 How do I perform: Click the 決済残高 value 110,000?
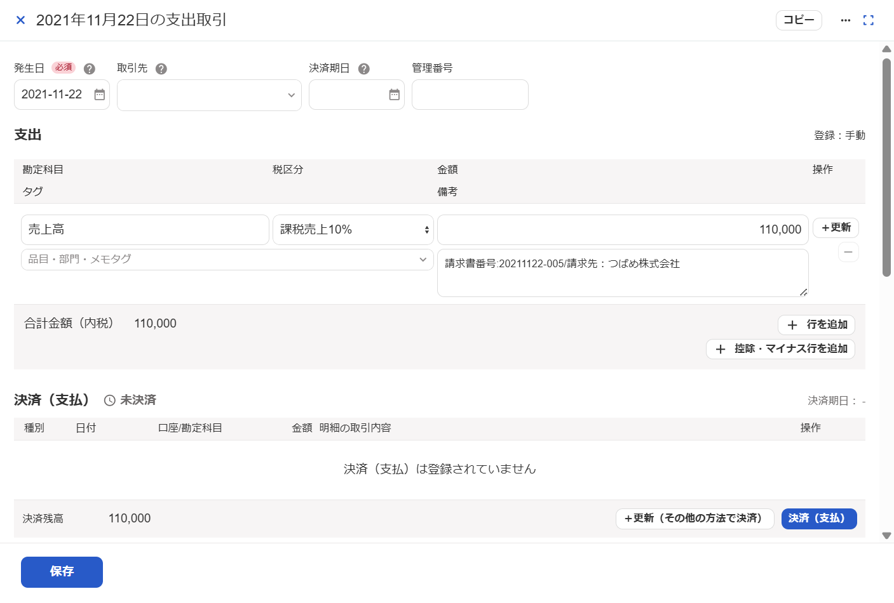coord(130,519)
